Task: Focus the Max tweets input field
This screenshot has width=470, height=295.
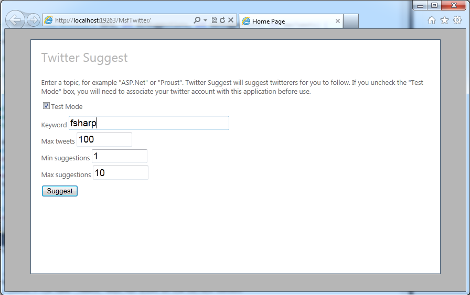Action: 104,140
